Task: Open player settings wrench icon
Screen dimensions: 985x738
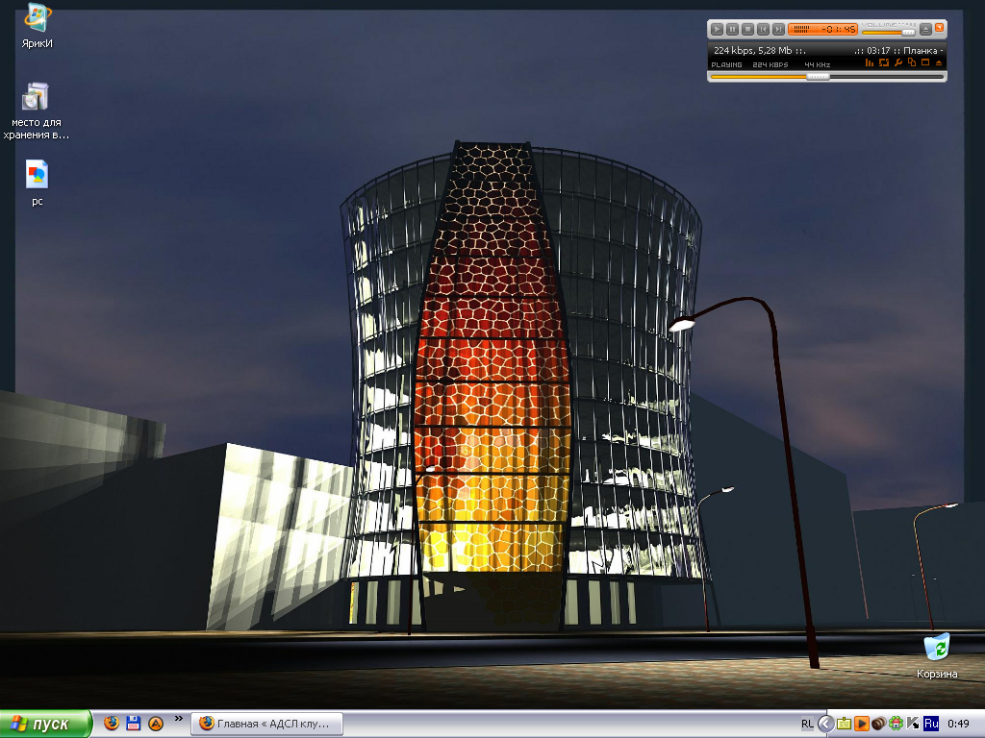Action: 897,63
